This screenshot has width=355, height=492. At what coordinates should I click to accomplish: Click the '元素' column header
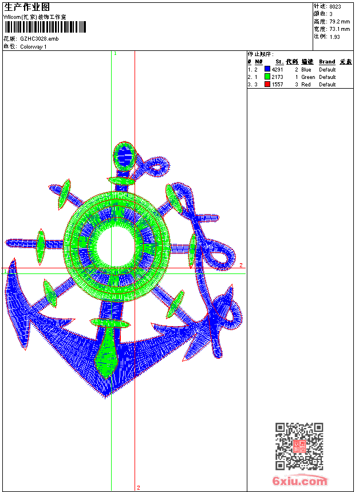coord(346,62)
